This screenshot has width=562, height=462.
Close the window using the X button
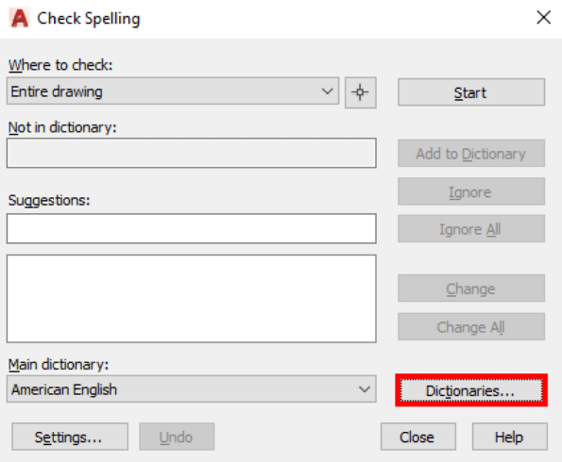(544, 17)
